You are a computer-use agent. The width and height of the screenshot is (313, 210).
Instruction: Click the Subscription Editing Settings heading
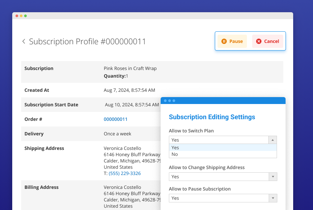(x=212, y=117)
